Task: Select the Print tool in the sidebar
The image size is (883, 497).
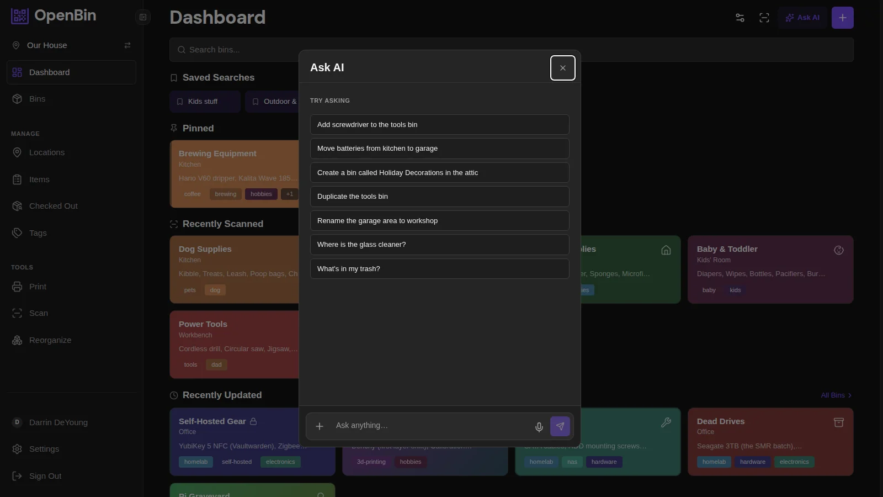Action: coord(37,286)
